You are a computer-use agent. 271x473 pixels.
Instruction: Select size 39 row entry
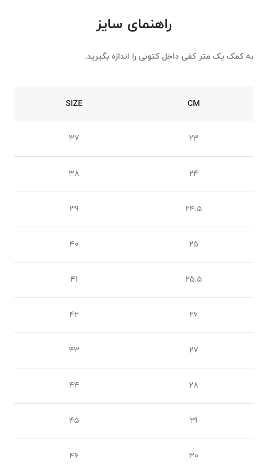click(74, 208)
